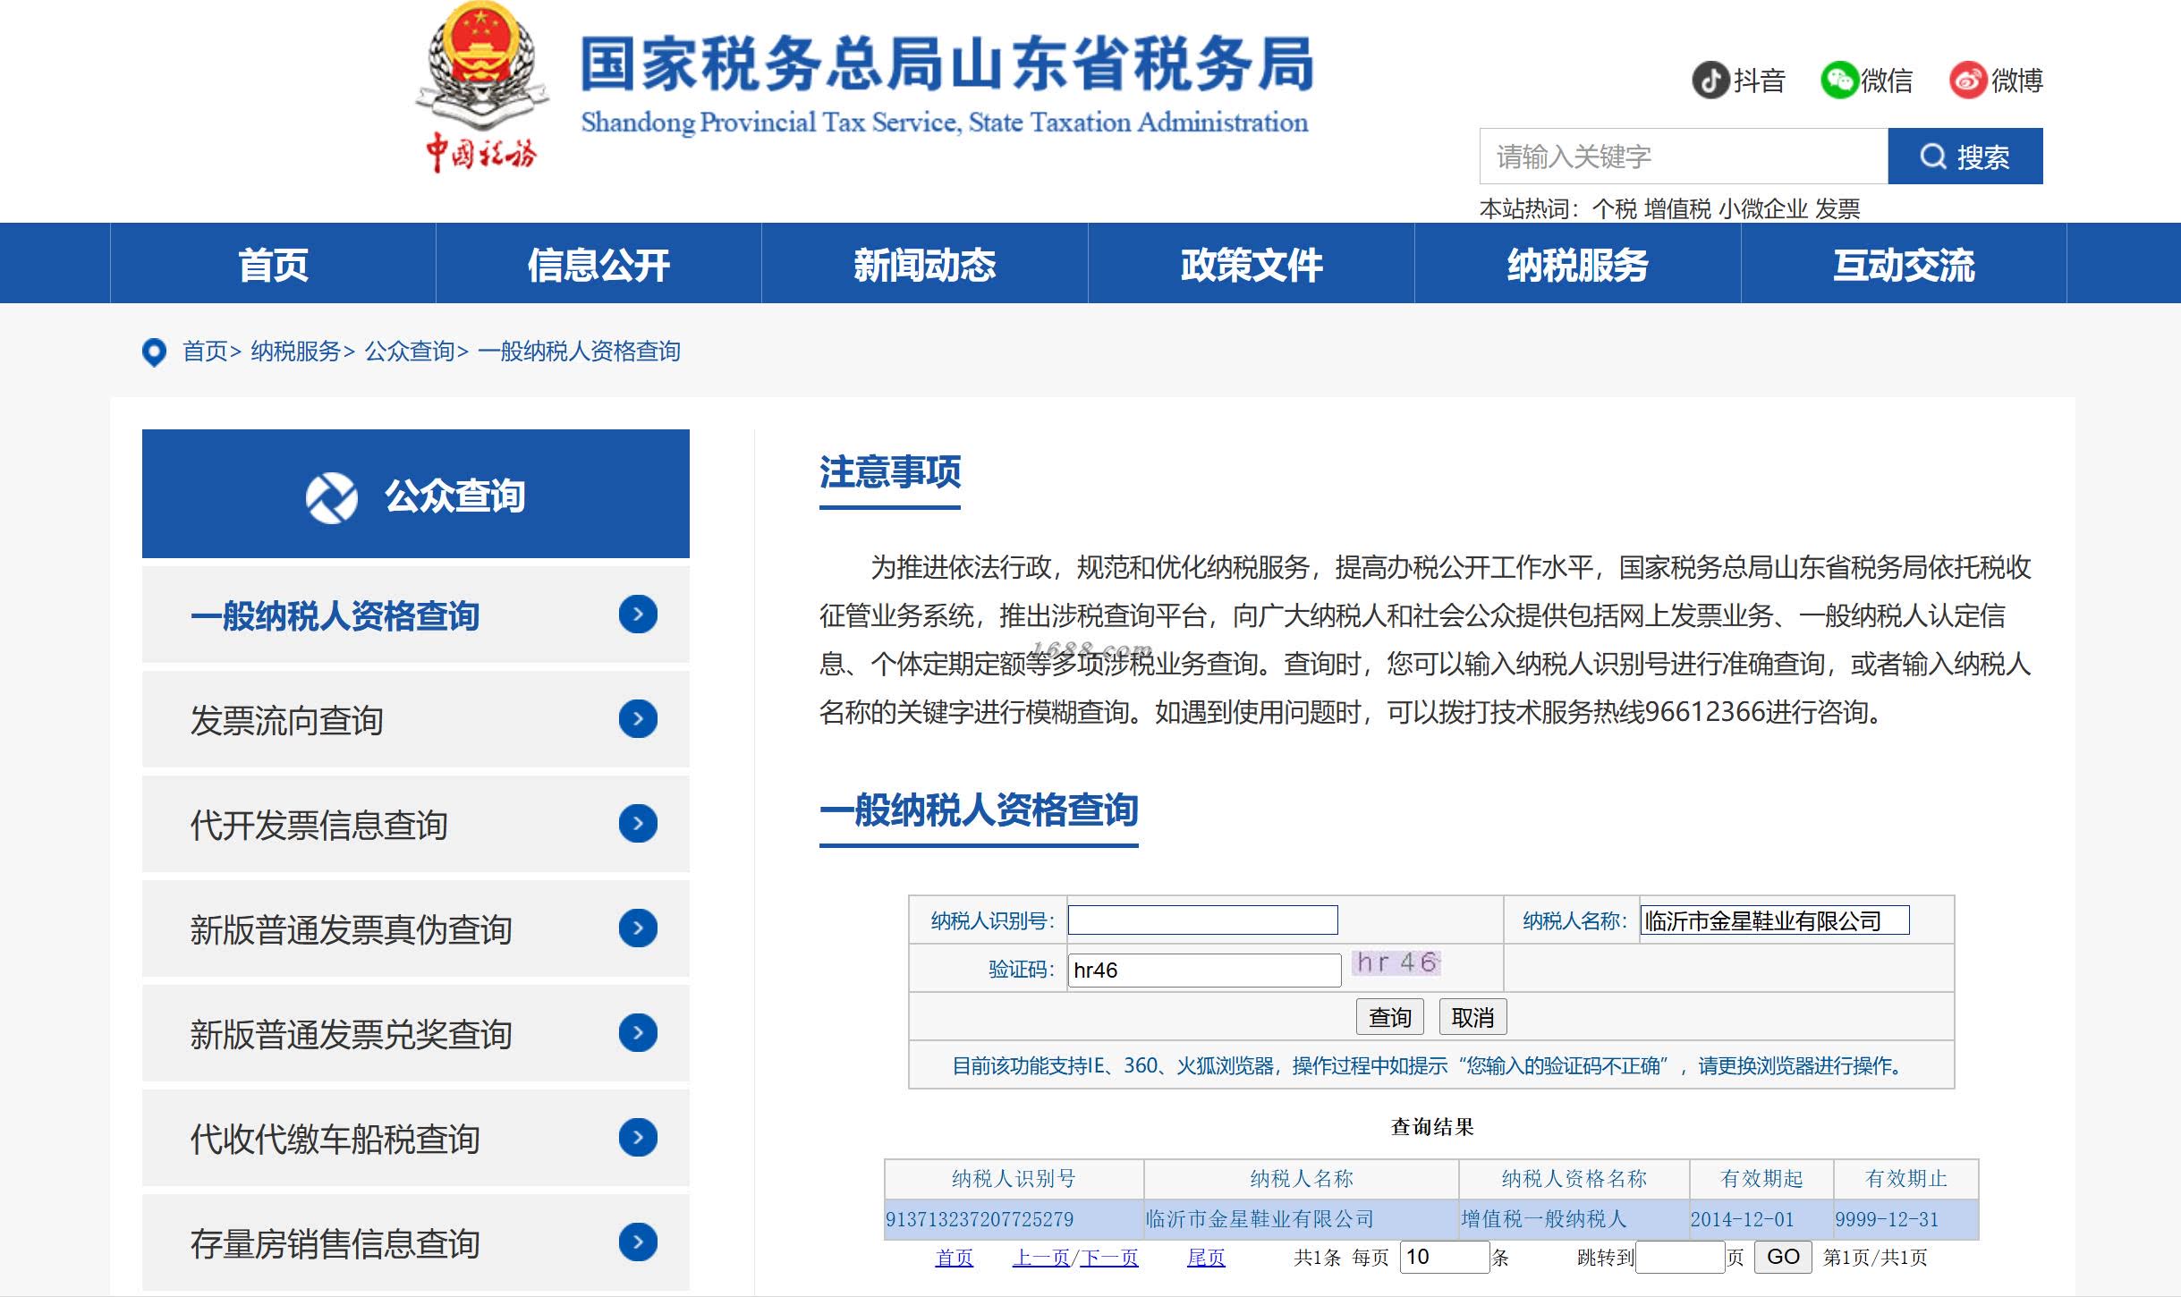
Task: Click the location pin breadcrumb icon
Action: 154,352
